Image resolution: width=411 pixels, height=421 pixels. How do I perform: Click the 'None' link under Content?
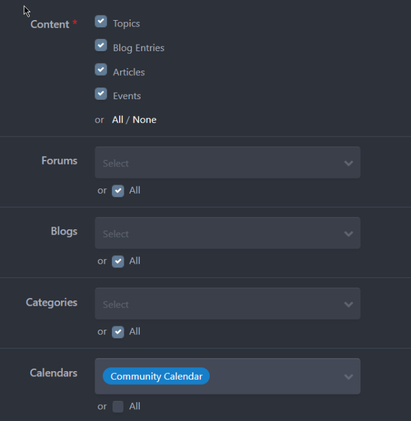point(144,120)
